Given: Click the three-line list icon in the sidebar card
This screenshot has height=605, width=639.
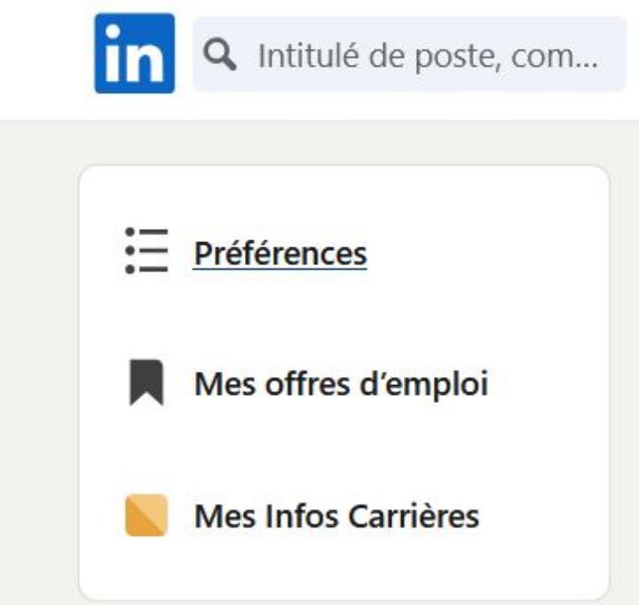Looking at the screenshot, I should click(146, 251).
